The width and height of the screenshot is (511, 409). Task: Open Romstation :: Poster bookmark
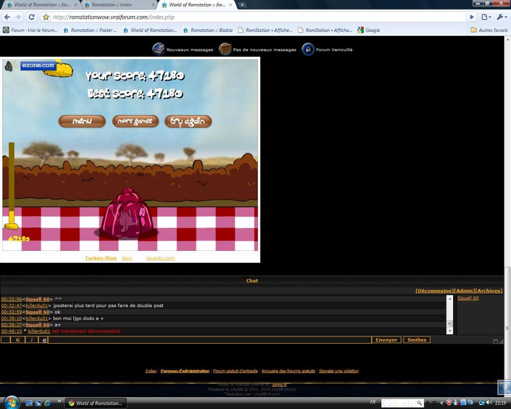(x=90, y=30)
